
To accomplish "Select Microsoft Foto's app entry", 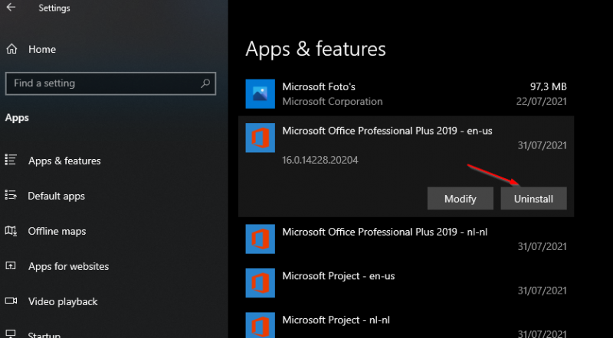I will [406, 94].
